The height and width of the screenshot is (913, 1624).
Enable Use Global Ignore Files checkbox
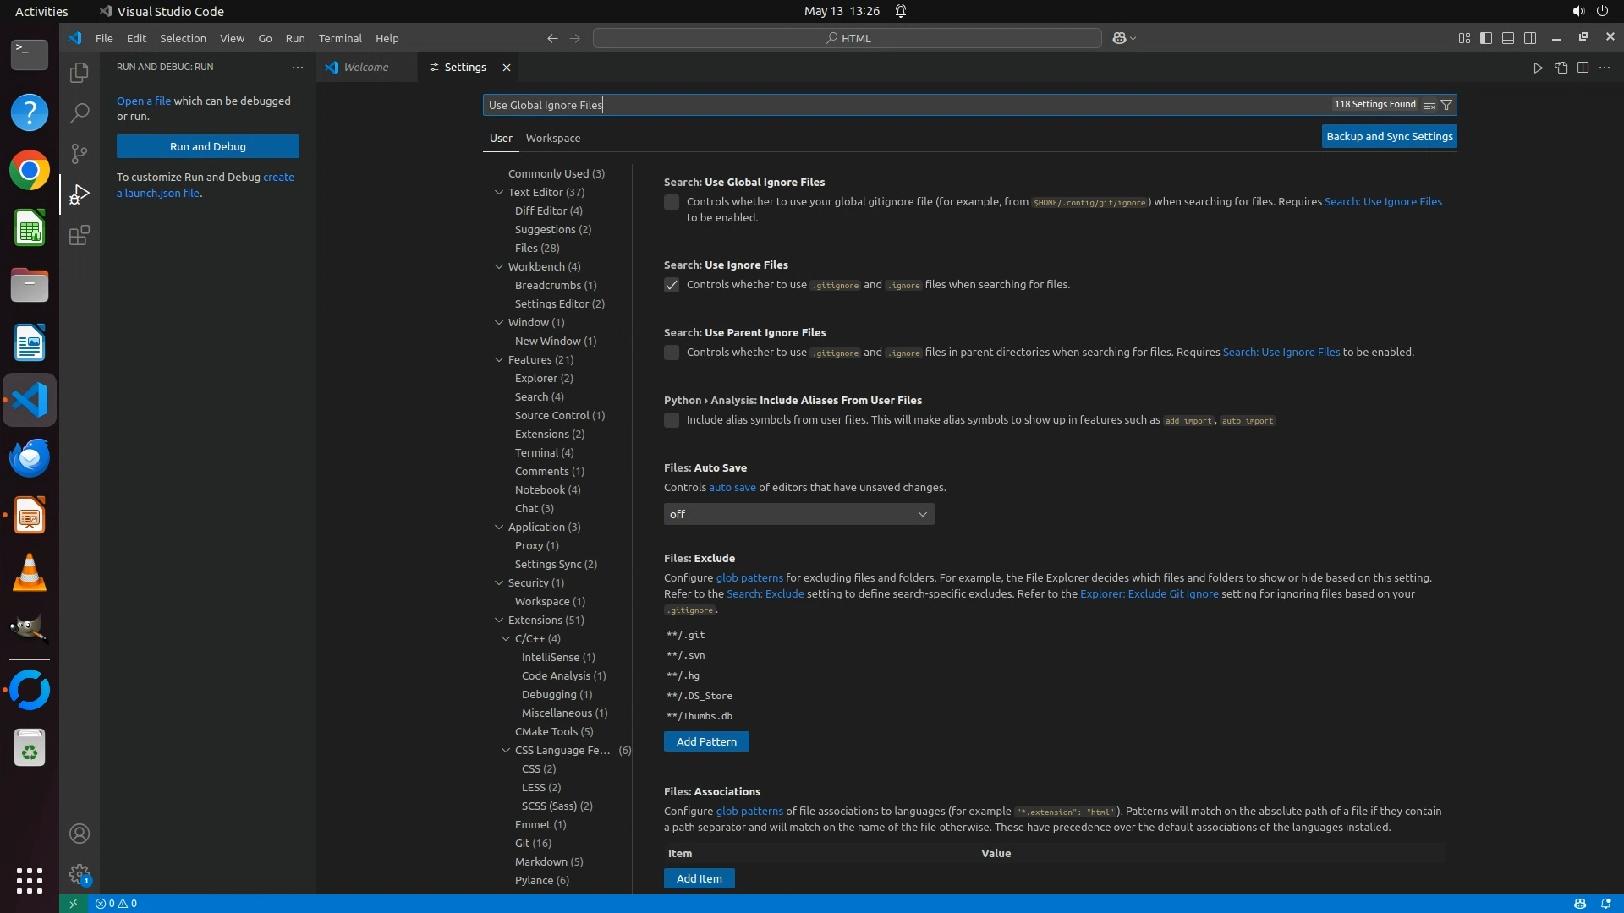coord(672,202)
